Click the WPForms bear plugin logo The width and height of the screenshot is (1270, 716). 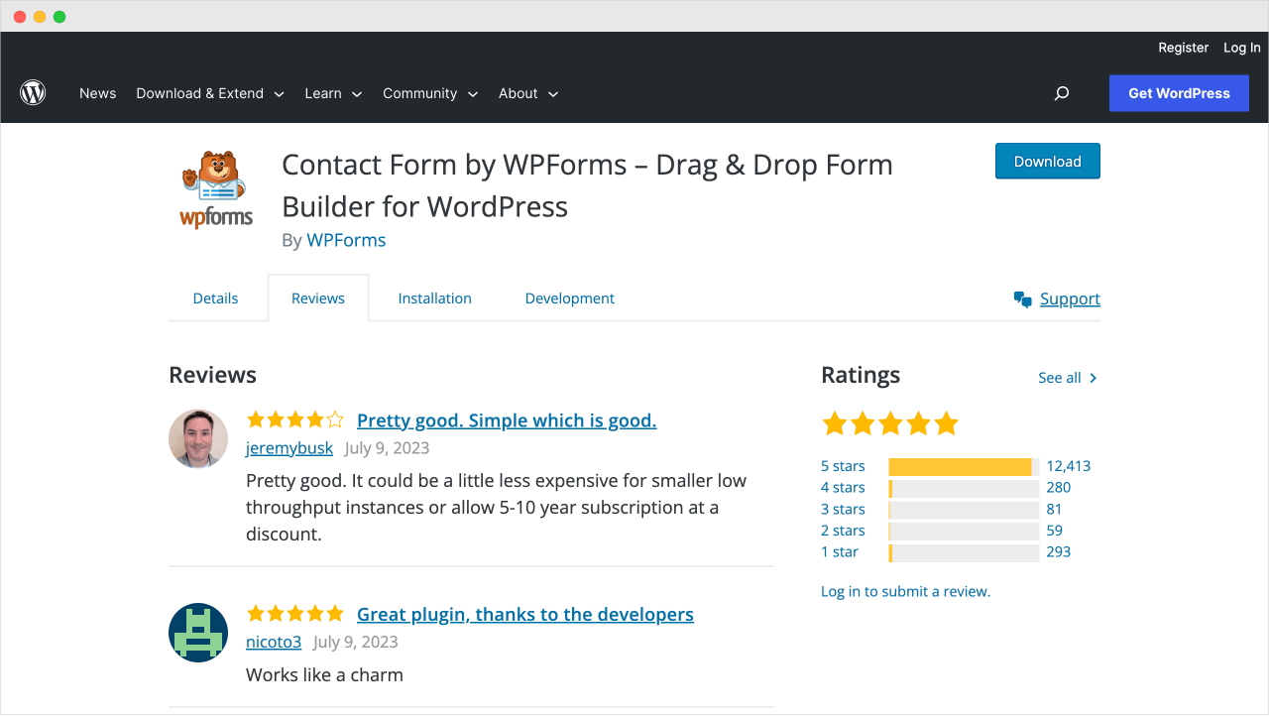(x=216, y=189)
